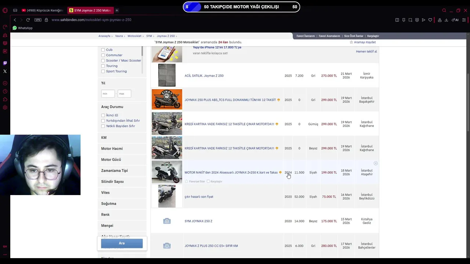This screenshot has height=264, width=470.
Task: Open X (Twitter) in the sidebar
Action: tap(5, 71)
